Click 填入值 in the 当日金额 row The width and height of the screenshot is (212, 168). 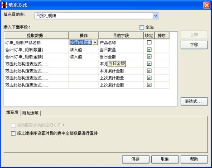[x=84, y=57]
